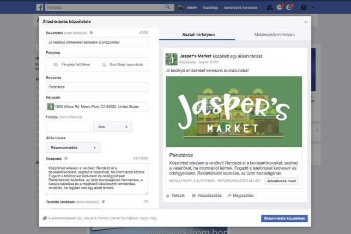Expand the account menu arrow
351x234 pixels.
point(312,7)
